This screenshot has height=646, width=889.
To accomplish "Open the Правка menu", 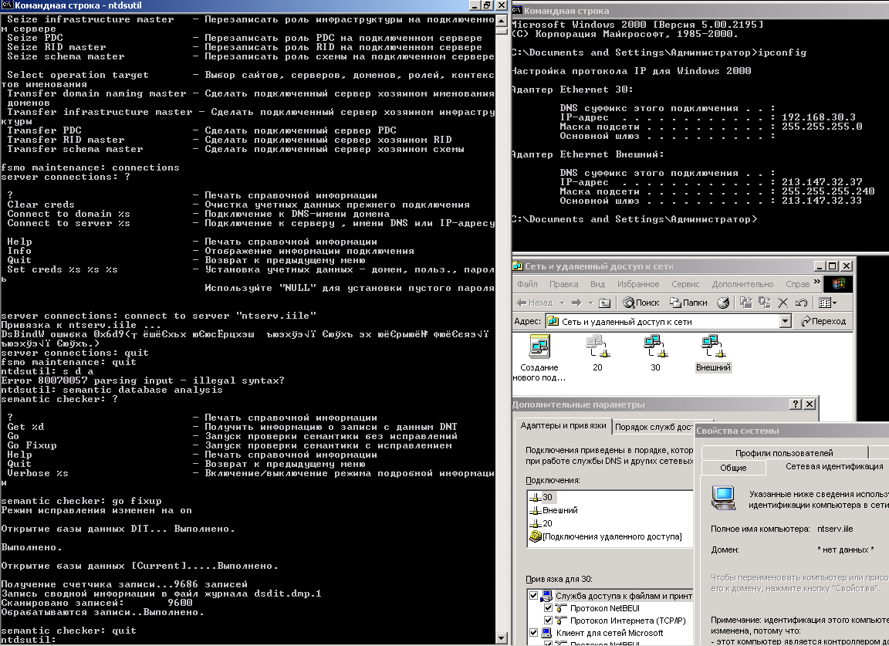I will click(x=563, y=284).
